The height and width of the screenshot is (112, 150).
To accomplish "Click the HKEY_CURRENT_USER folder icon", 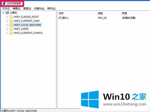I will coord(11,21).
